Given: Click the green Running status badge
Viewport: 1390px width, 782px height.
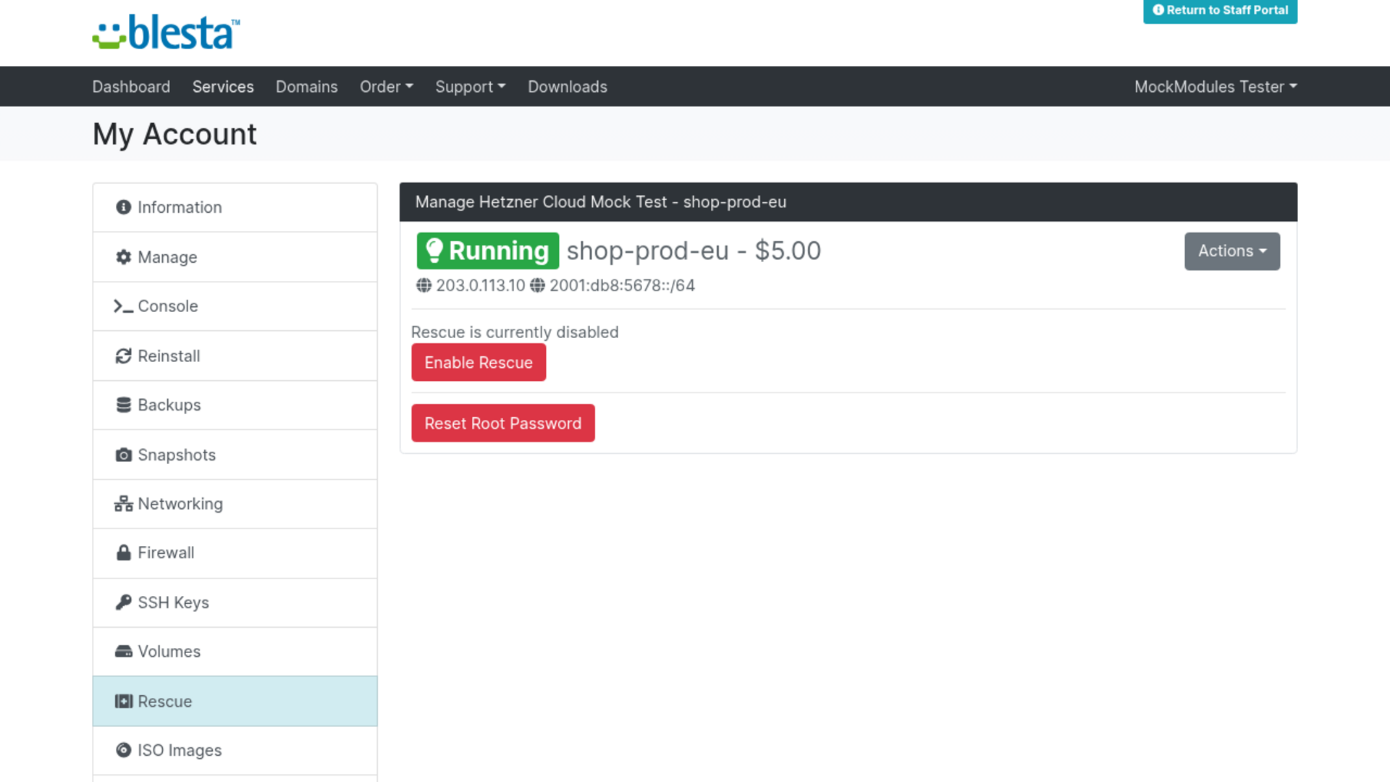Looking at the screenshot, I should [488, 251].
